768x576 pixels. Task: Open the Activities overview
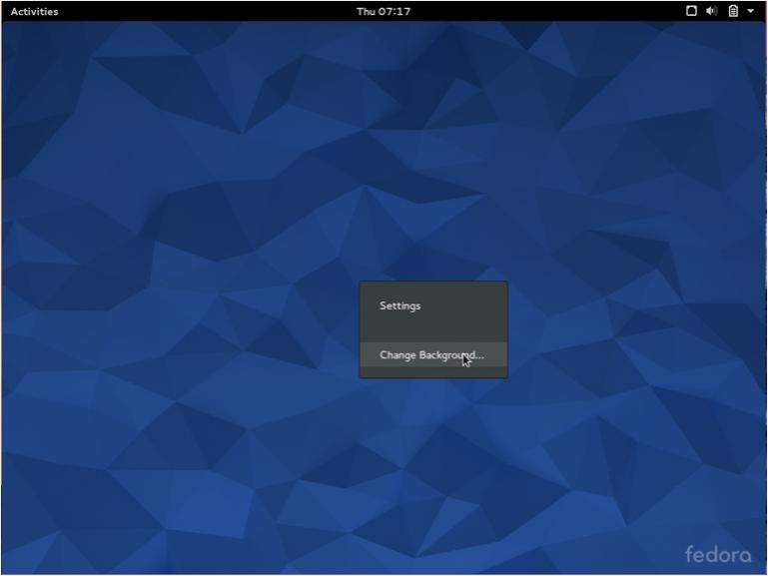(34, 12)
